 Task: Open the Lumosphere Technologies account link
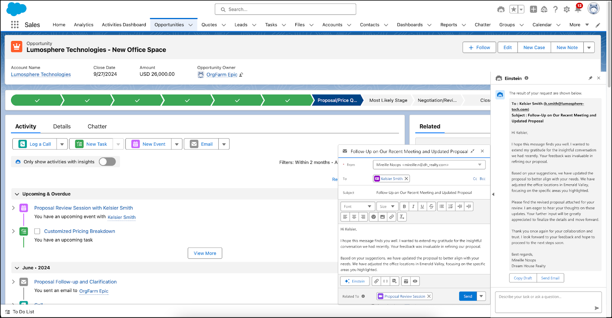41,75
